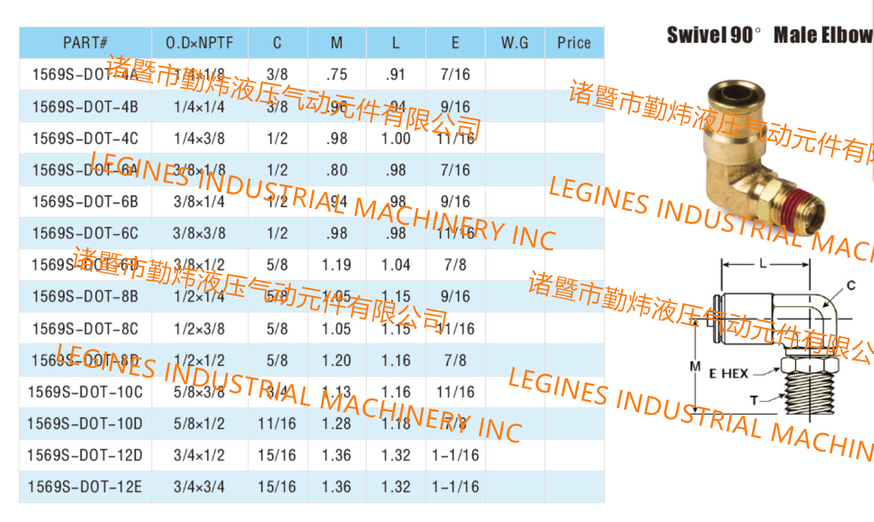Select the E HEX label in the drawing

729,374
